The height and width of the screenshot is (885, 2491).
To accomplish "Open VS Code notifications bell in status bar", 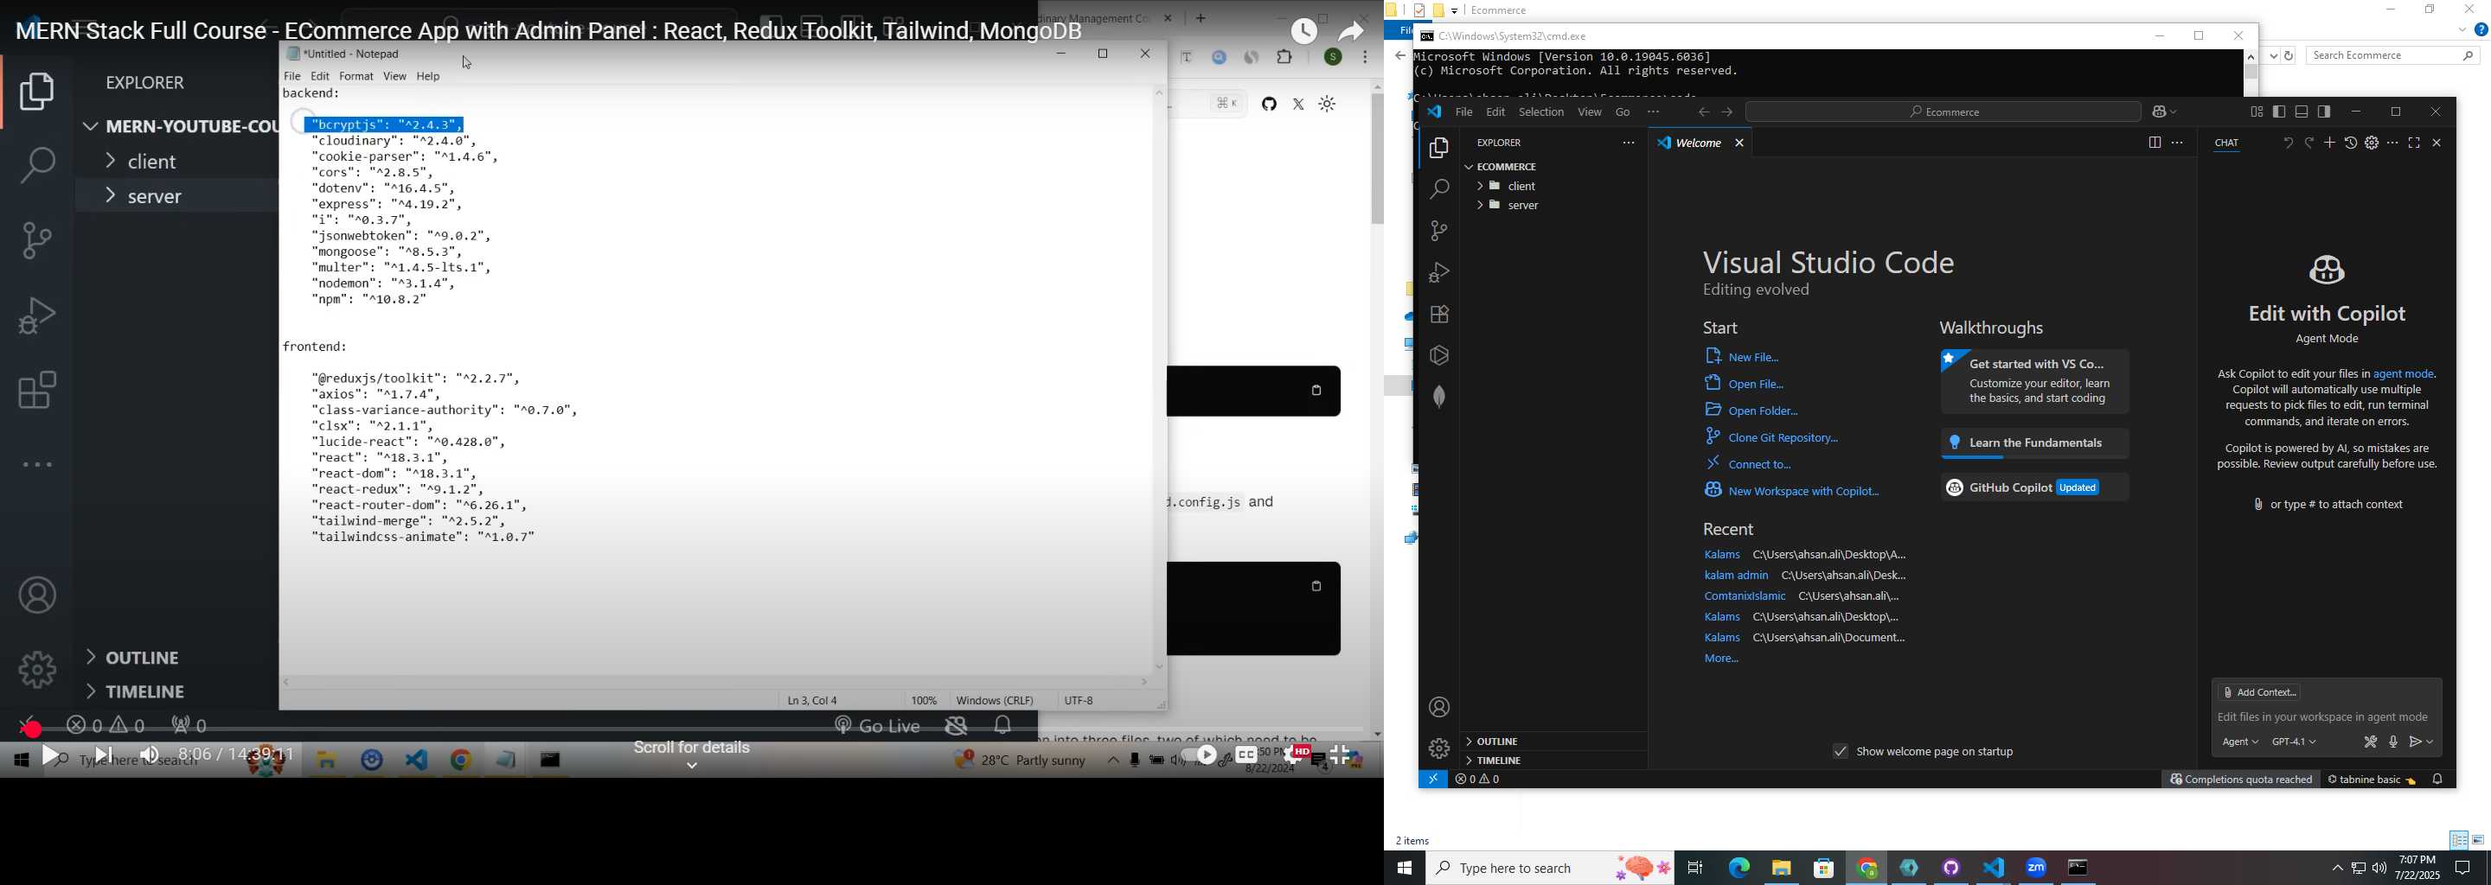I will (2438, 780).
